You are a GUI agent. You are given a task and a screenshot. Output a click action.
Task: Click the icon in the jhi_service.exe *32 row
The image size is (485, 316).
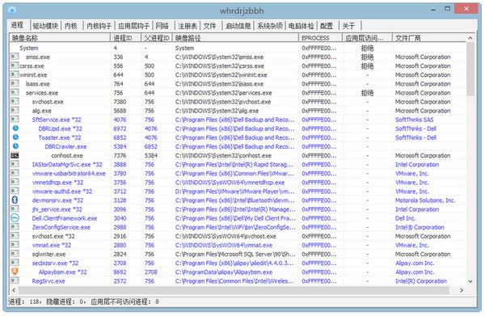(x=15, y=209)
